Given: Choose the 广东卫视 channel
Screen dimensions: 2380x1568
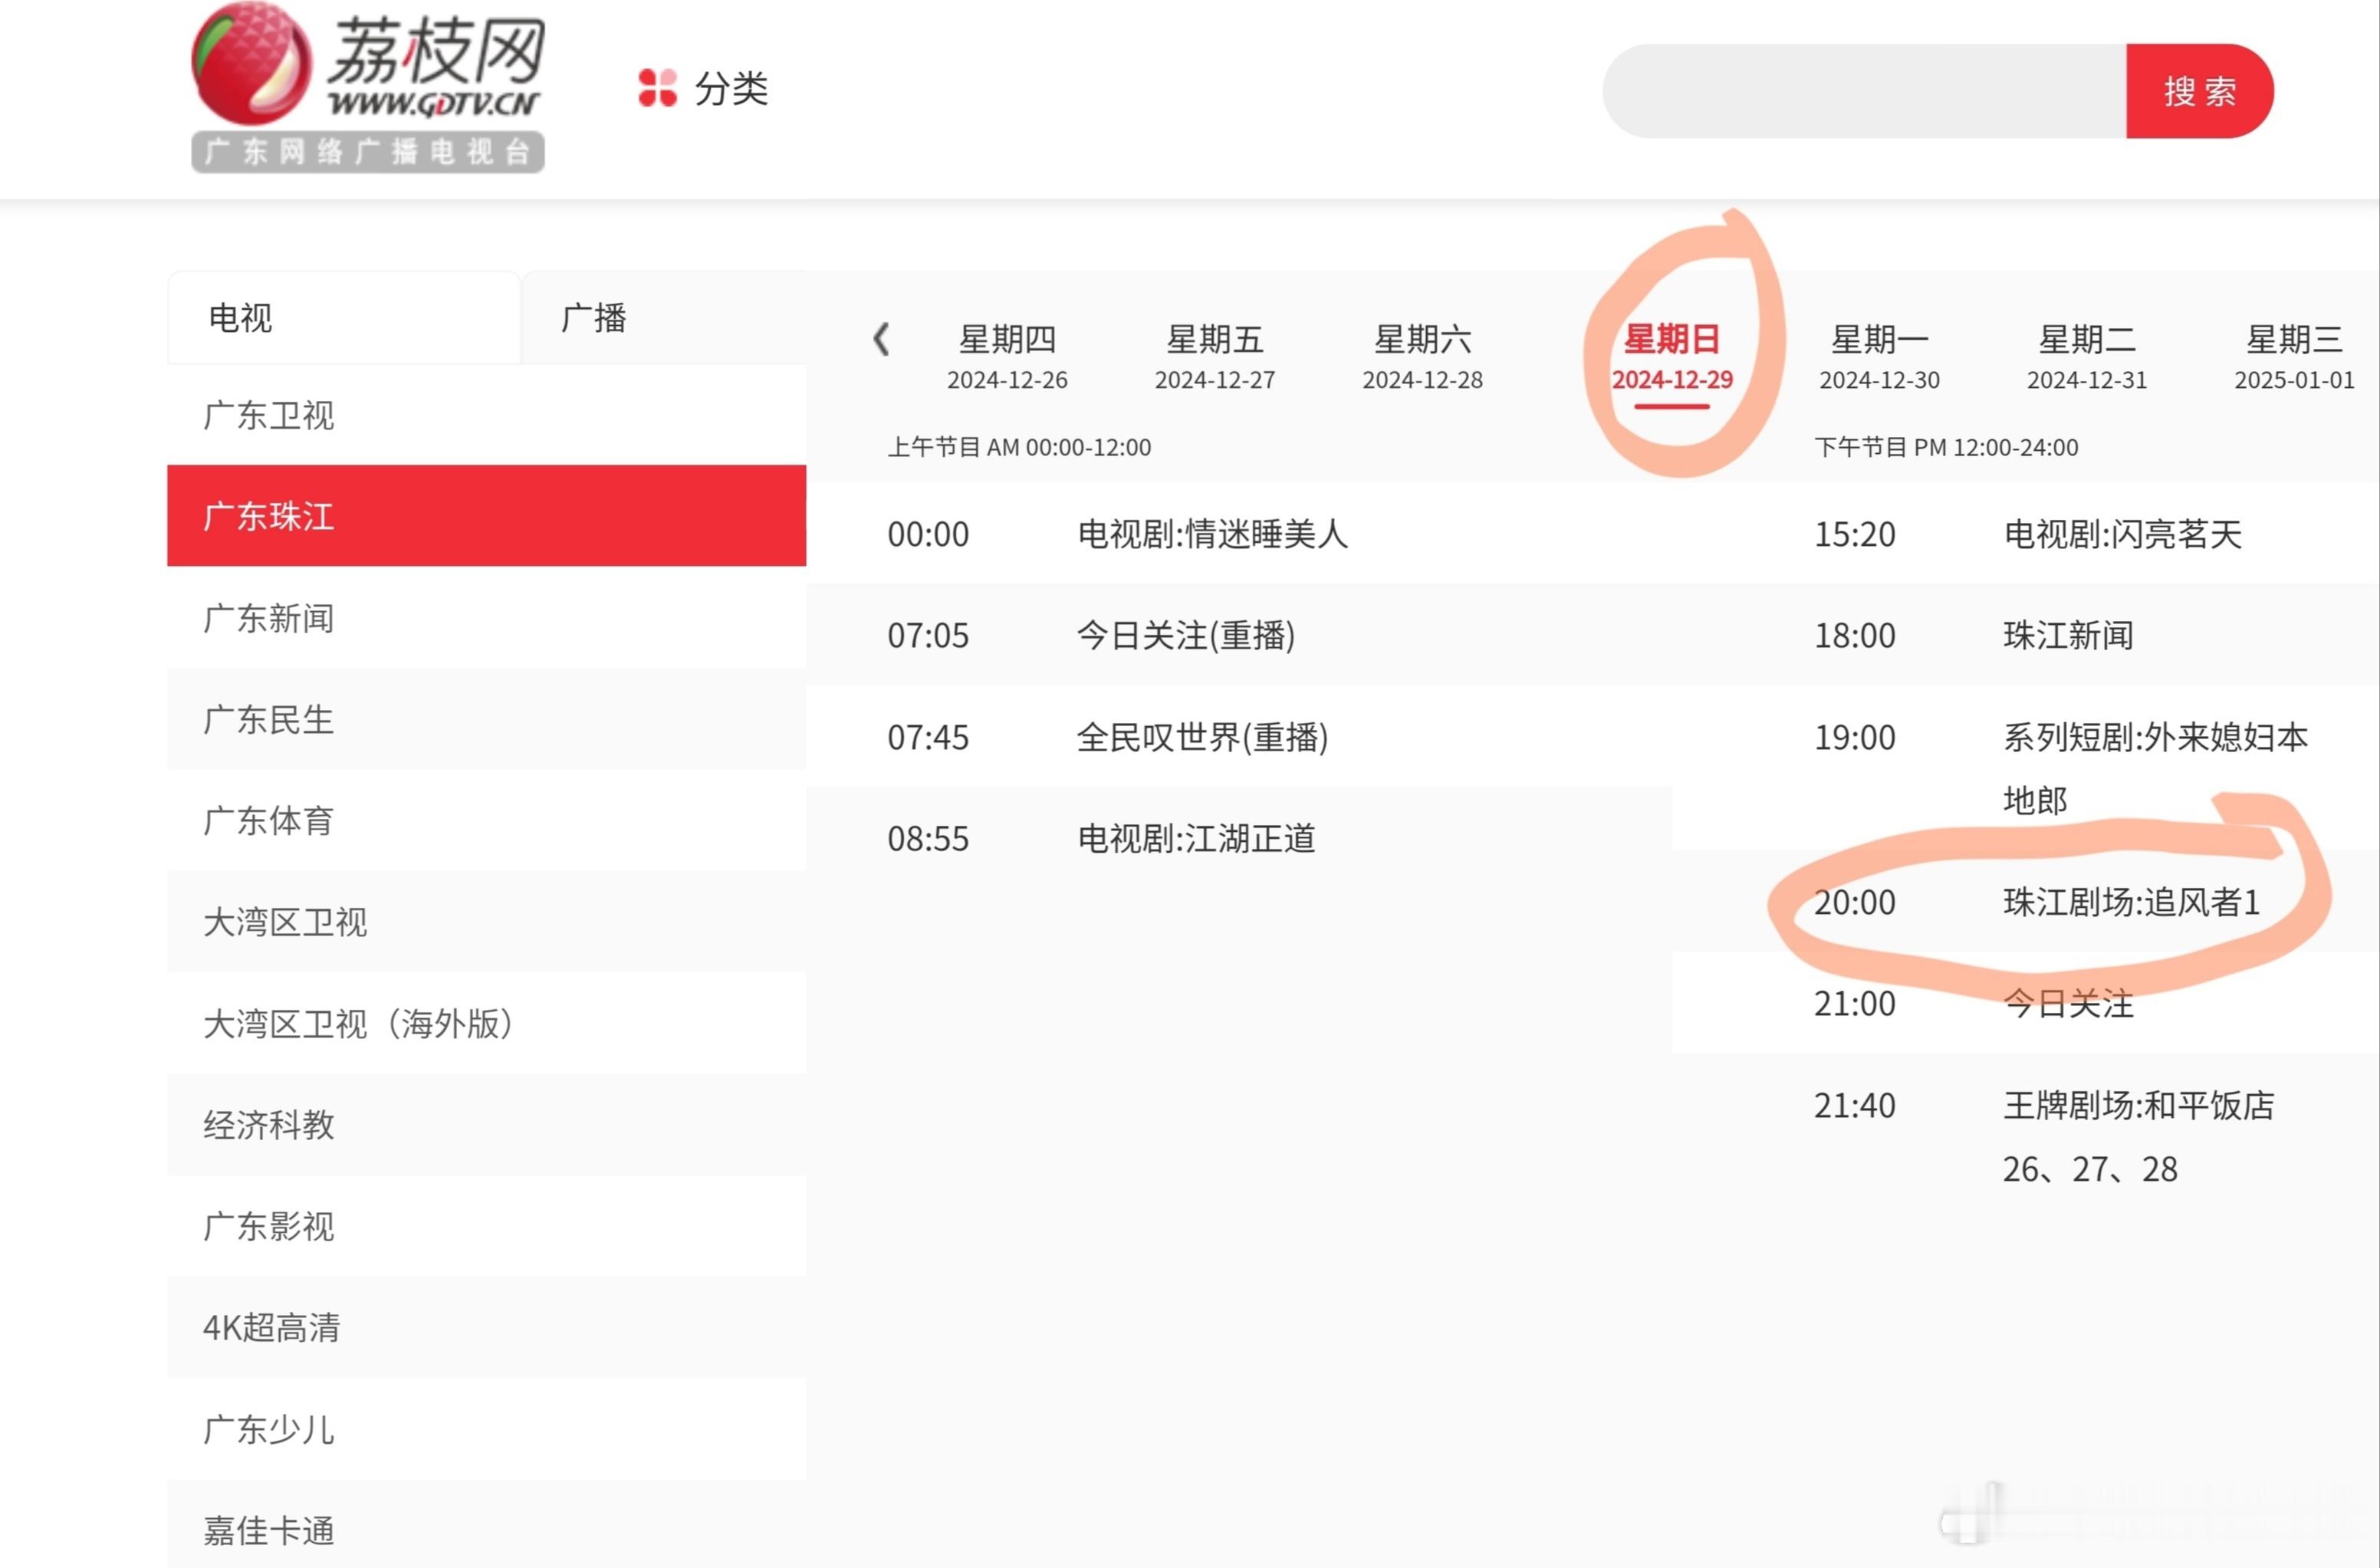Looking at the screenshot, I should pyautogui.click(x=487, y=415).
